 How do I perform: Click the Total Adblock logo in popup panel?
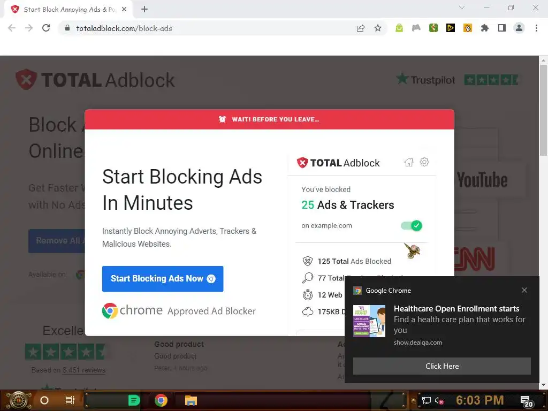click(x=338, y=163)
